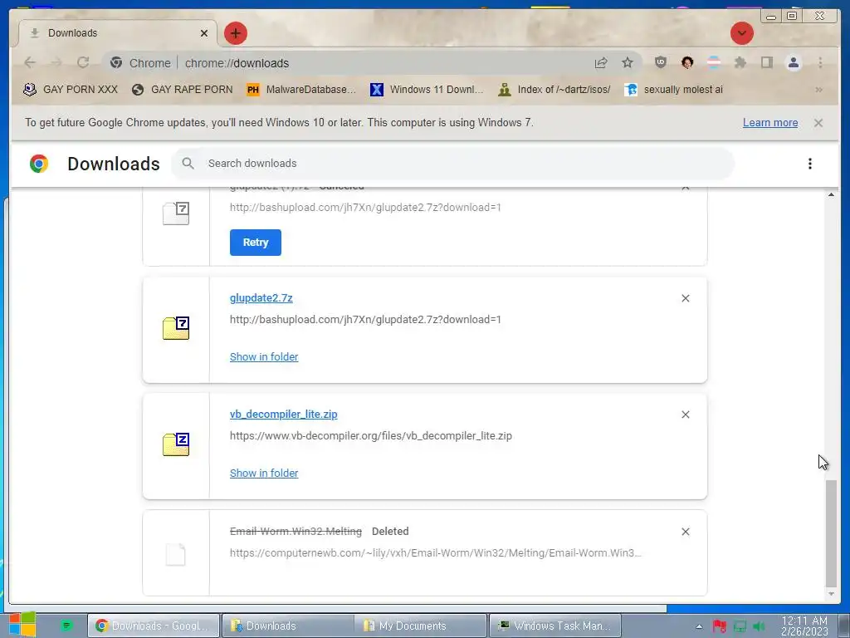Go back using the back arrow
Image resolution: width=850 pixels, height=638 pixels.
pyautogui.click(x=30, y=63)
